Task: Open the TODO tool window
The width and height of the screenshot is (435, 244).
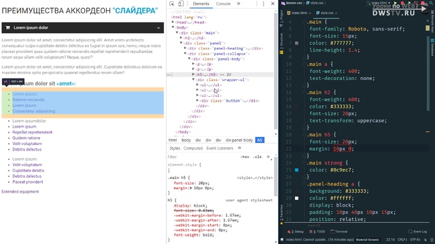Action: 317,232
